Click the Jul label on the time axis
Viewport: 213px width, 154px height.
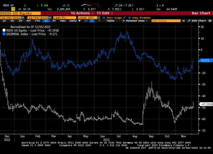(x=118, y=136)
